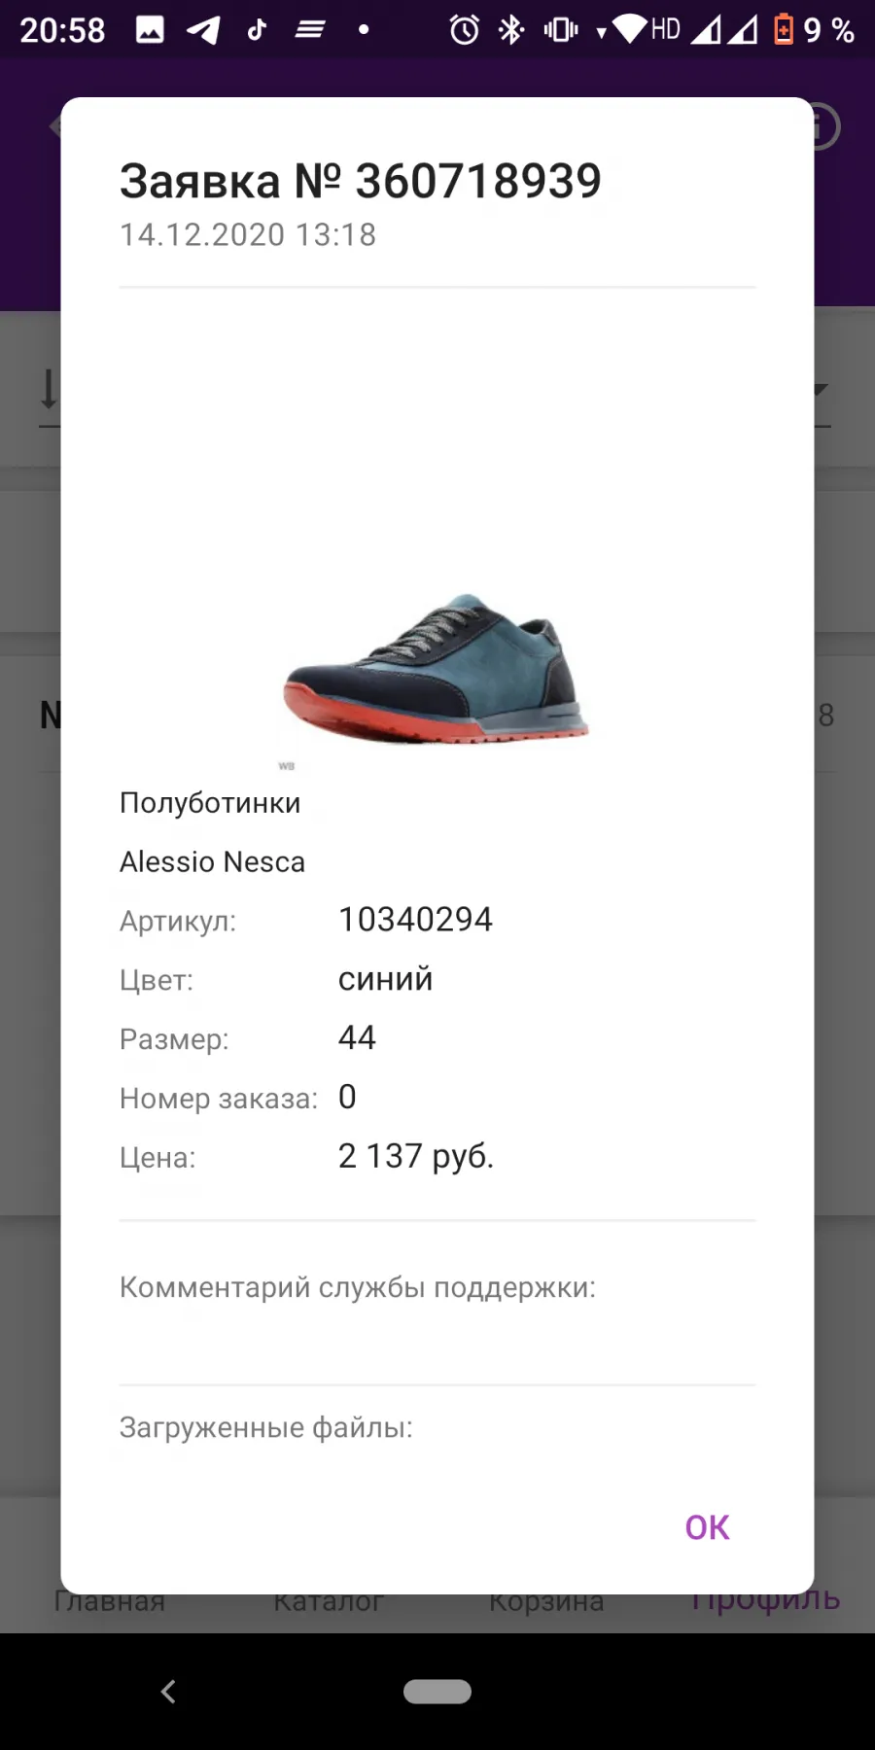Tap the Android back navigation arrow

(x=168, y=1692)
